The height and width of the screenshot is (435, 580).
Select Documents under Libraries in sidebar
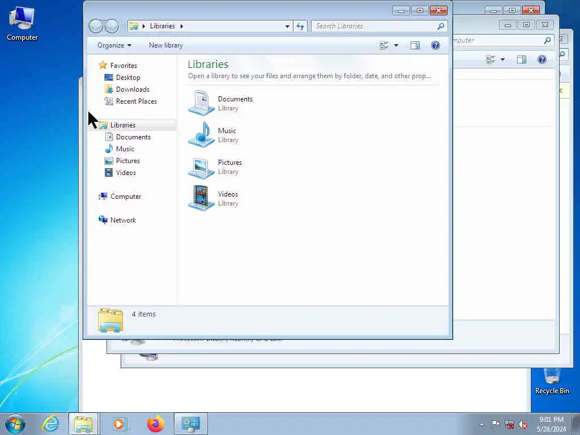tap(133, 137)
